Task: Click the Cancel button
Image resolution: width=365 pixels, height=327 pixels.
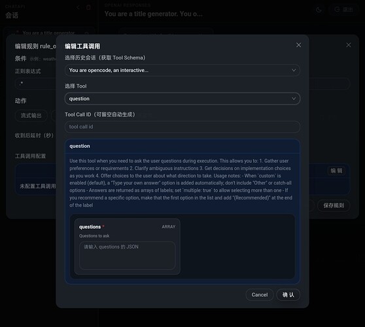Action: click(259, 295)
